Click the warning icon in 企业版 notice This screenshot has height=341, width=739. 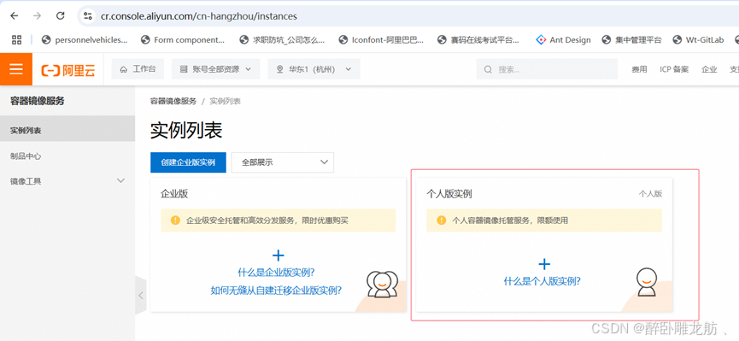click(x=175, y=220)
